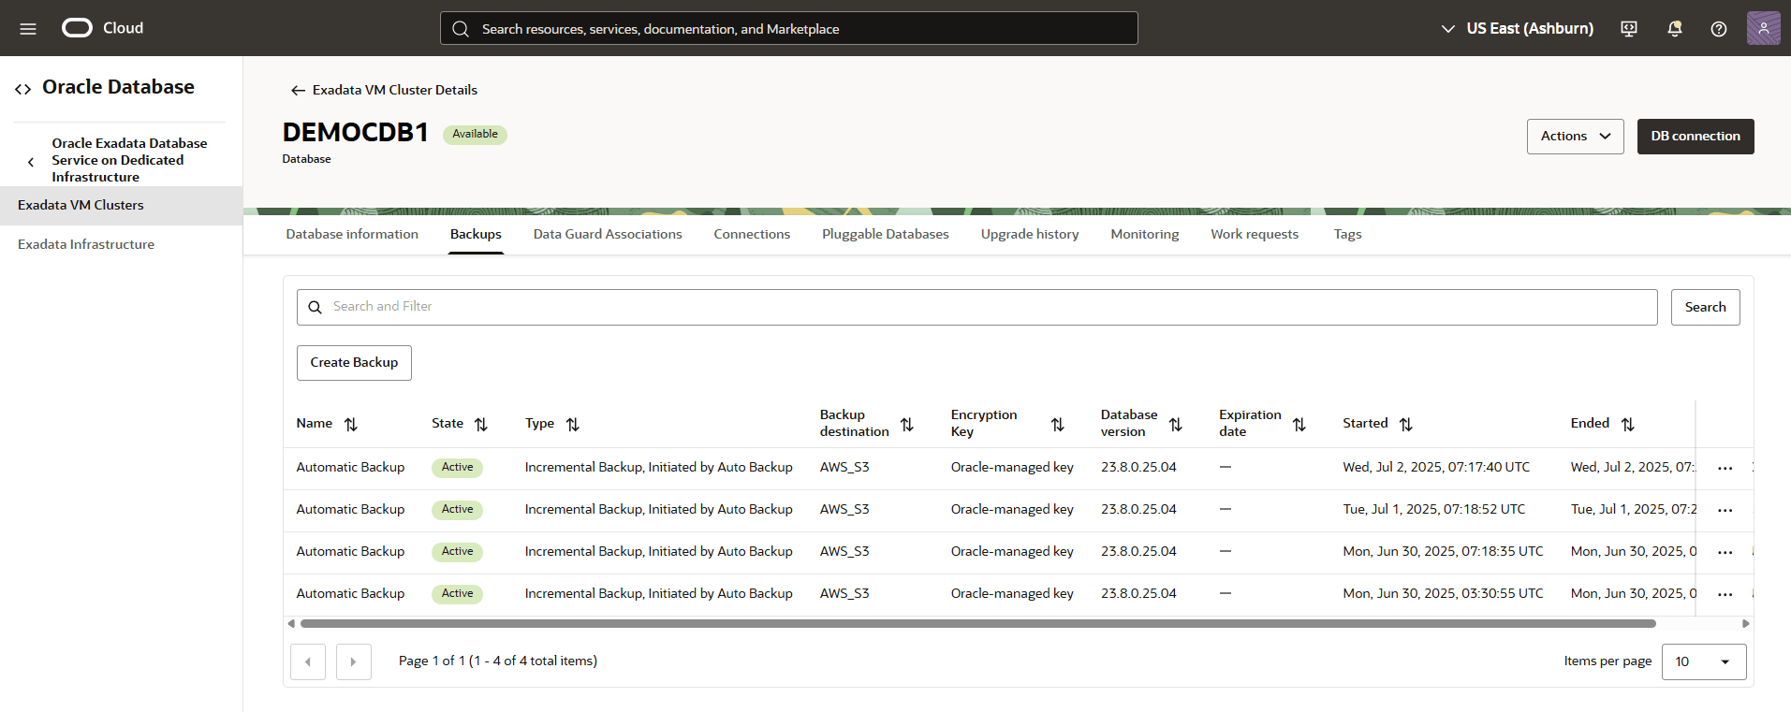Switch to Pluggable Databases tab
The image size is (1791, 712).
coord(885,235)
